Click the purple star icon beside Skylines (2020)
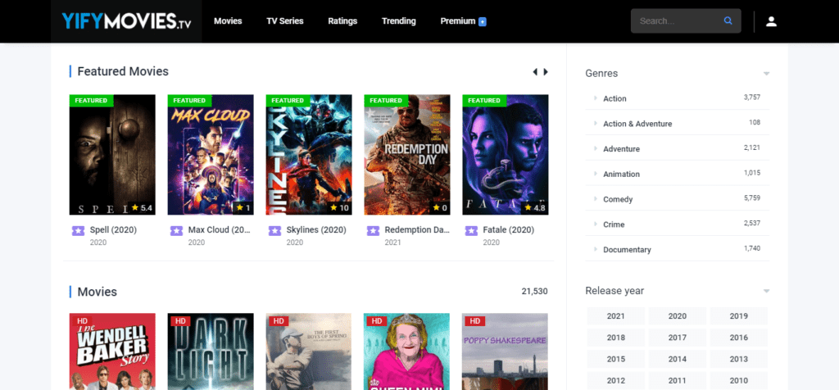Screen dimensions: 839x390 275,230
